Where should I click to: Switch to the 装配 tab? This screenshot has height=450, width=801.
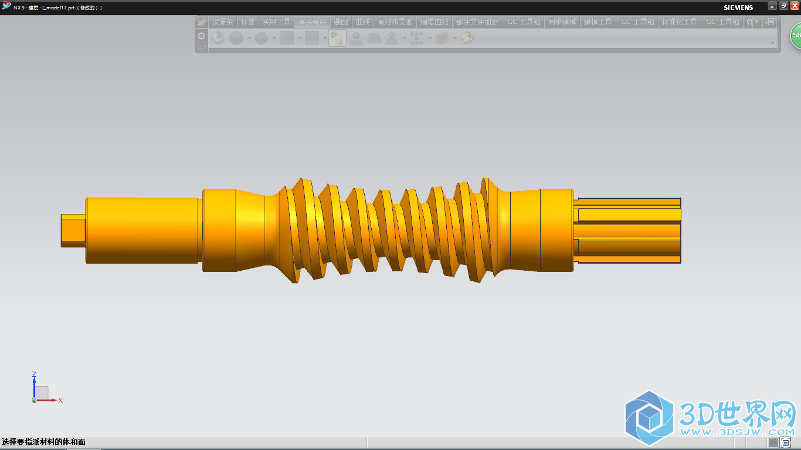tap(341, 22)
